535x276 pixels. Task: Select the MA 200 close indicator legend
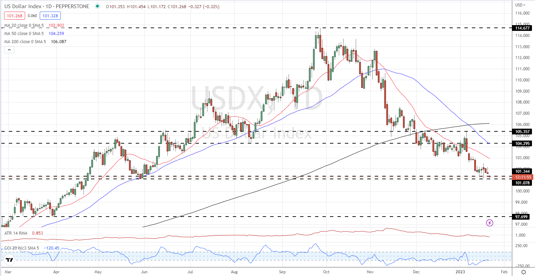pos(25,42)
